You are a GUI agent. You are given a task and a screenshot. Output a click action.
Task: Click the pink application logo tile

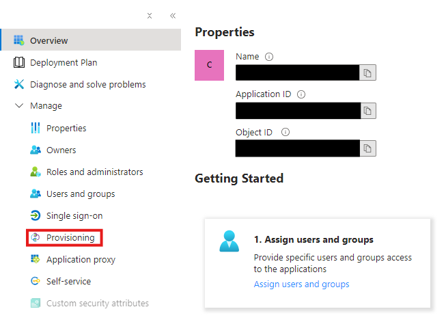[x=210, y=65]
